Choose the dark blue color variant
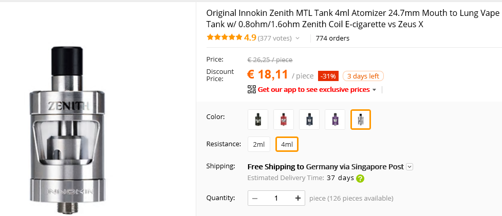 coord(309,120)
